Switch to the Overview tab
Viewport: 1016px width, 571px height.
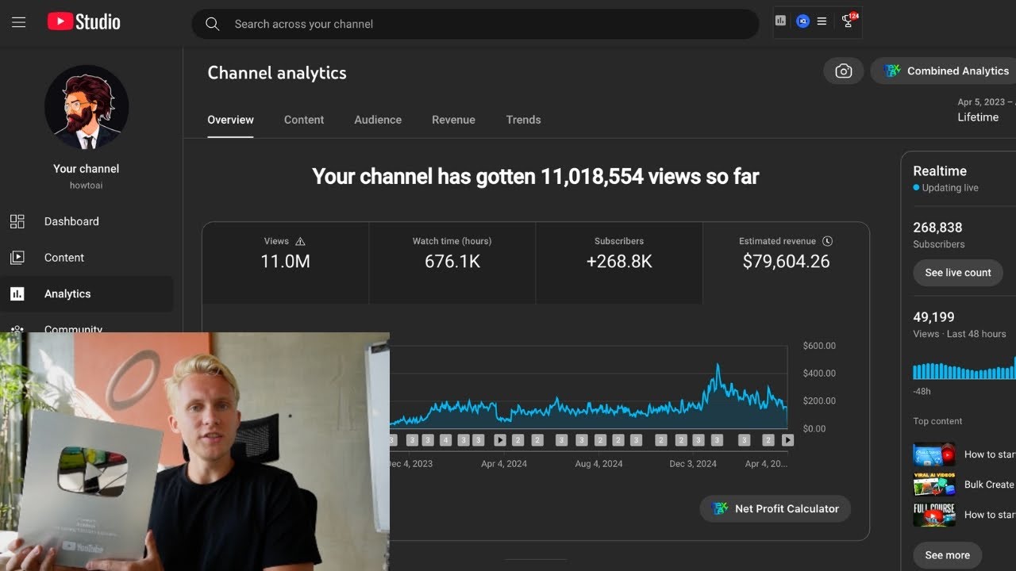[230, 120]
